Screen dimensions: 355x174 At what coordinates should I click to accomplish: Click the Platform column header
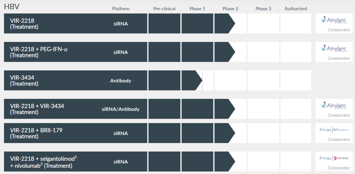click(x=121, y=9)
